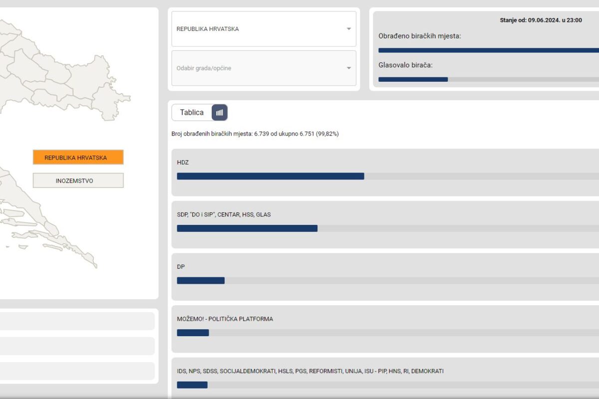This screenshot has height=399, width=599.
Task: Click the Odabir grada/općine placeholder text
Action: coord(204,68)
